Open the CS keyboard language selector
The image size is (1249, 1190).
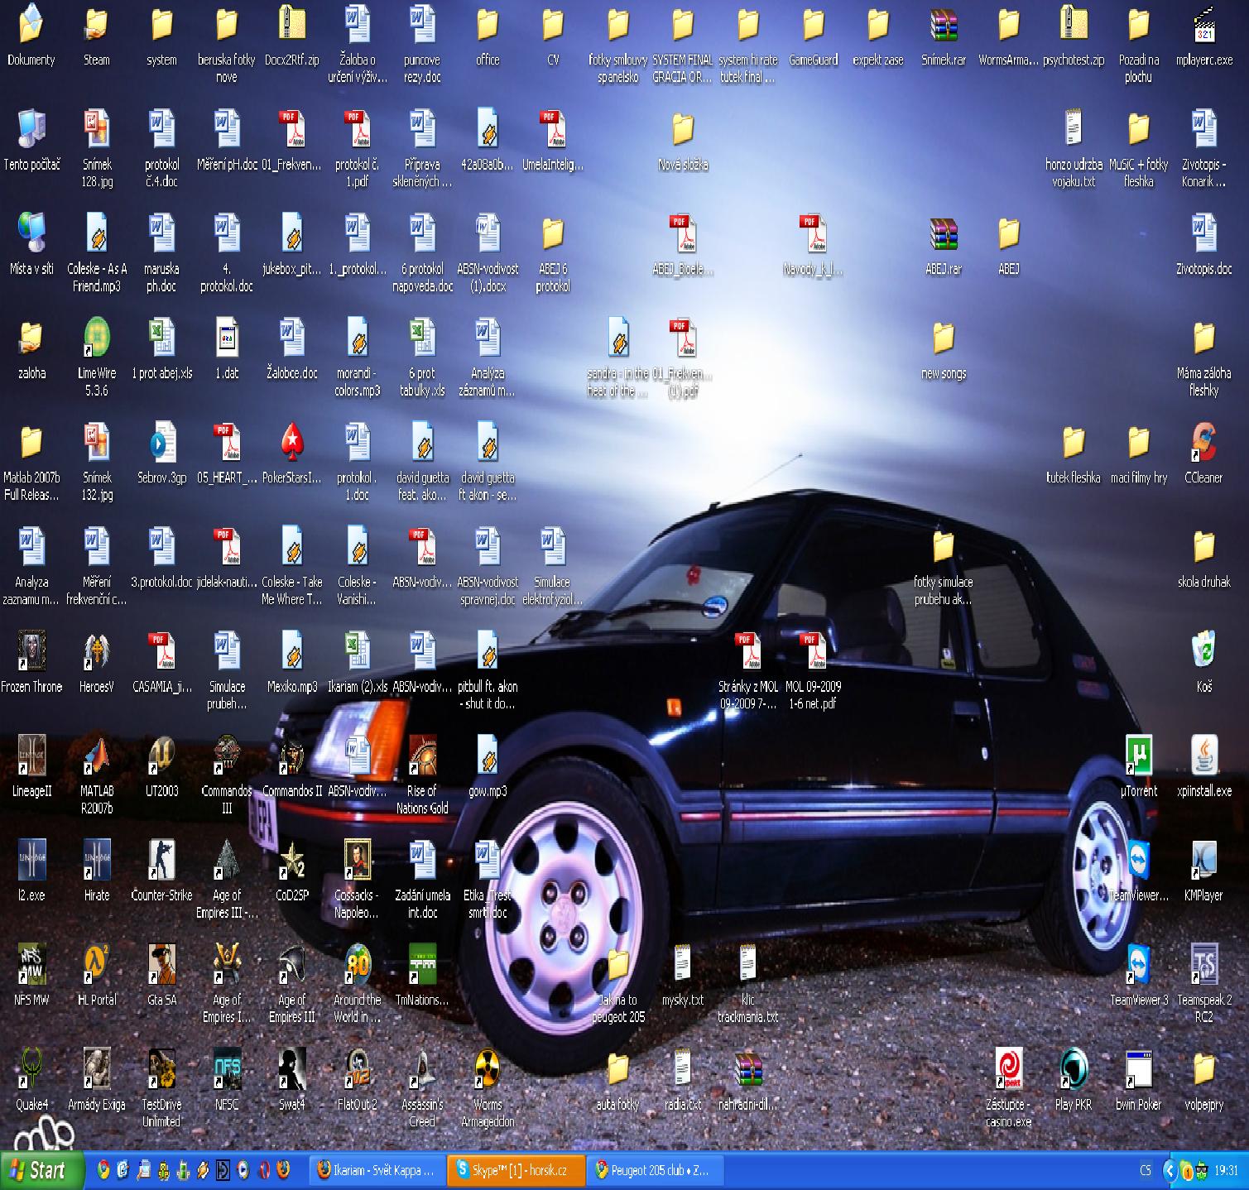click(1146, 1171)
